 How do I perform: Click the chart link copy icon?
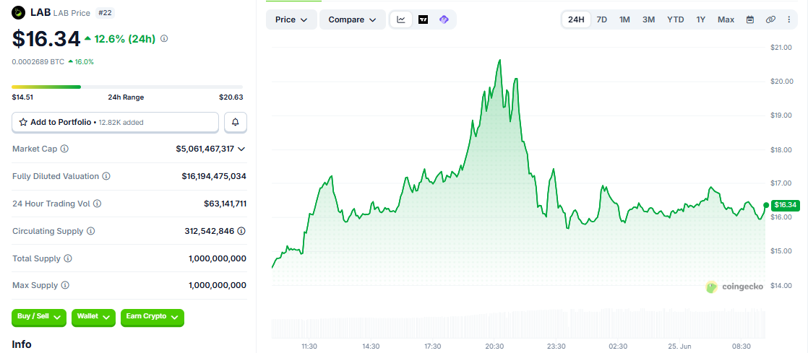click(770, 19)
